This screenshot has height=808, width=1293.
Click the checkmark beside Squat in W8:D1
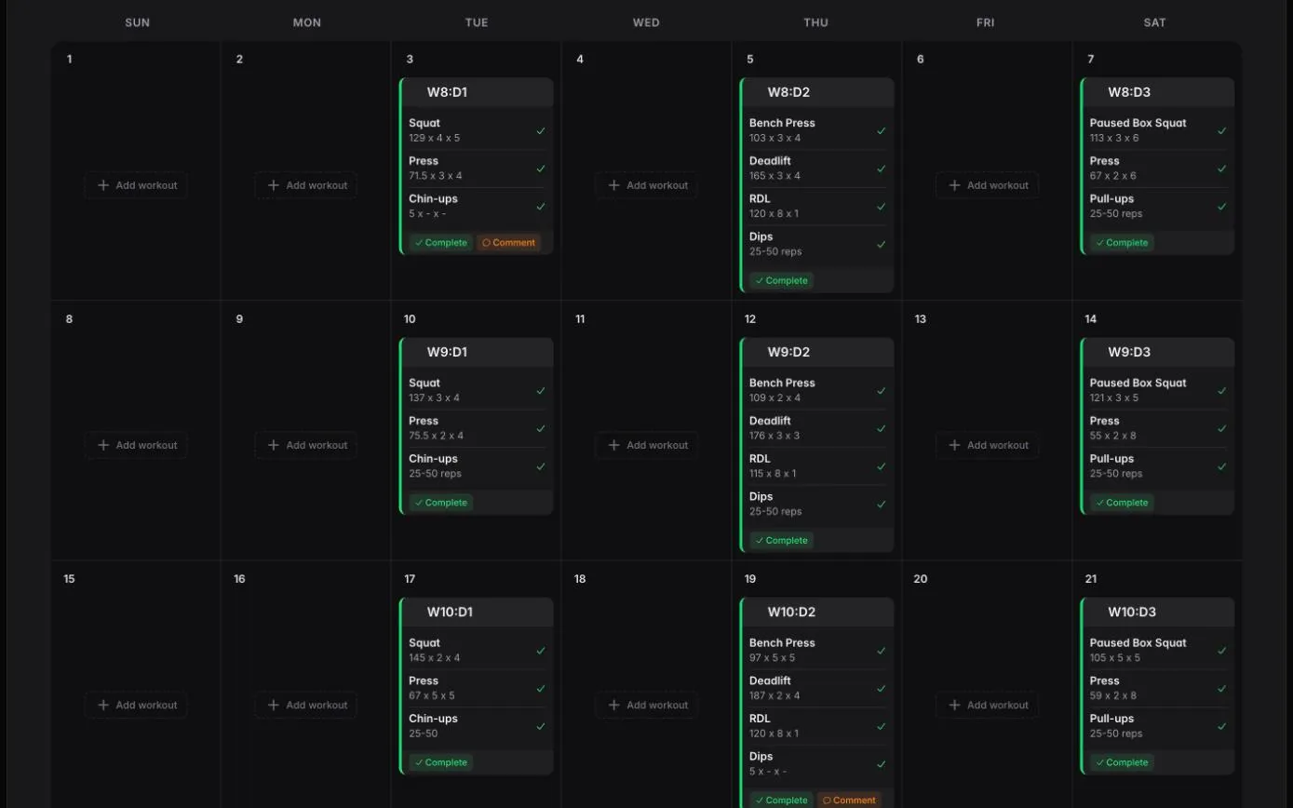(540, 131)
